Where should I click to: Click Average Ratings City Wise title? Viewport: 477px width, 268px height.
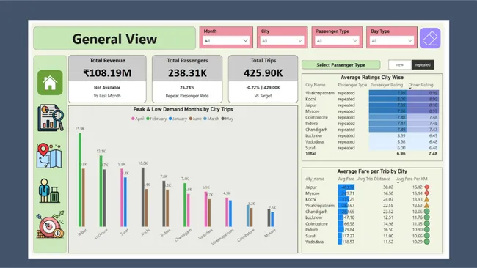pos(372,78)
